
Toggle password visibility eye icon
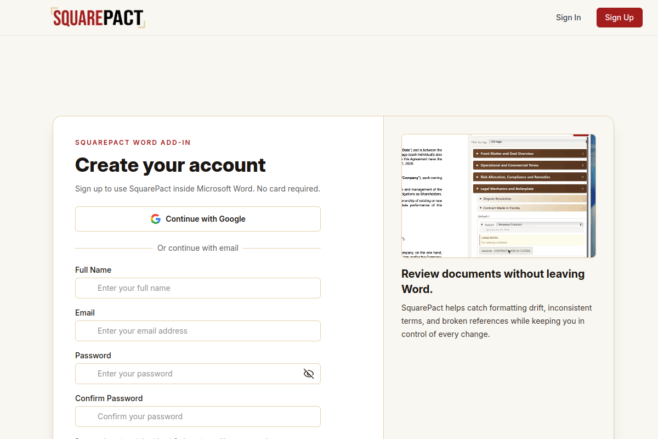pyautogui.click(x=309, y=374)
